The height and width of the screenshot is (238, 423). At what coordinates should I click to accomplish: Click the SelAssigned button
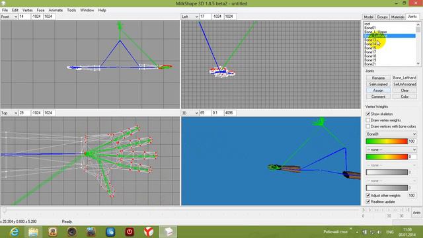(378, 84)
